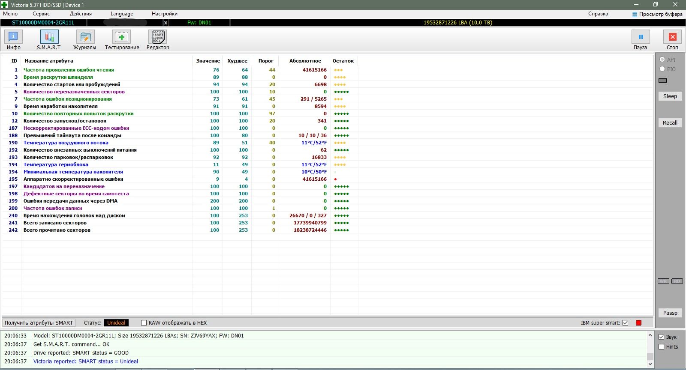Click the 19532871226 LBA (10,0 TB) capacity field
Screen dimensions: 686x370
pyautogui.click(x=458, y=23)
